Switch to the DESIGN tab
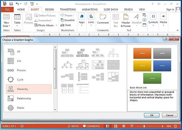This screenshot has width=182, height=130. pyautogui.click(x=50, y=9)
